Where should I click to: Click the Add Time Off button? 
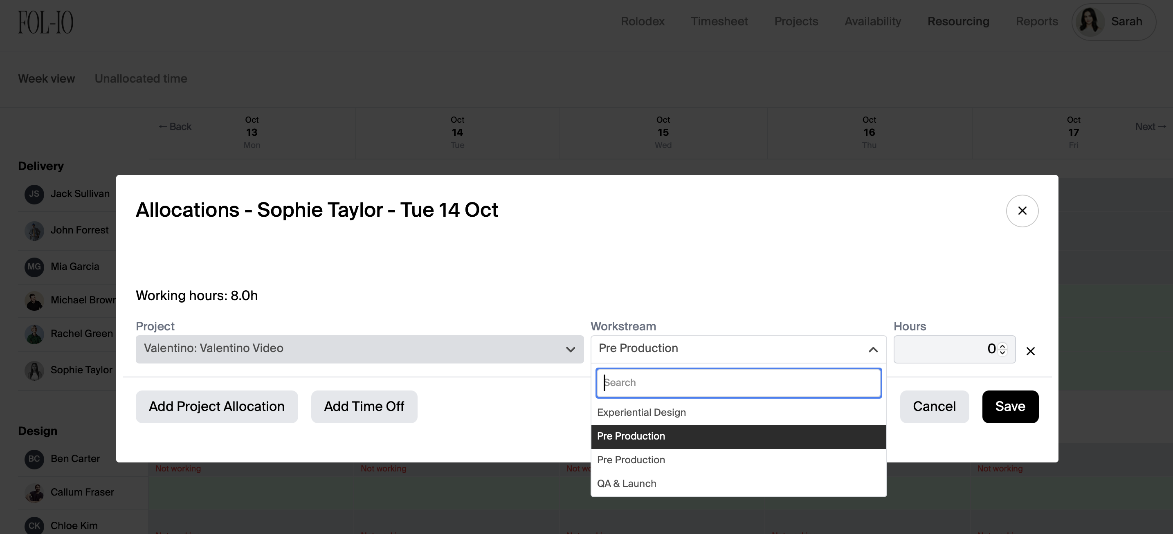pyautogui.click(x=364, y=406)
